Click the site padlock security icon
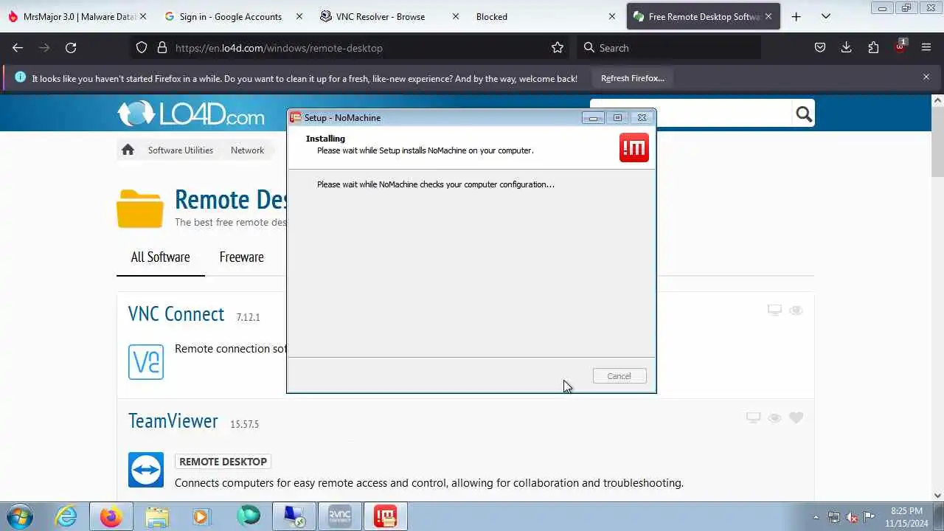944x531 pixels. tap(162, 47)
